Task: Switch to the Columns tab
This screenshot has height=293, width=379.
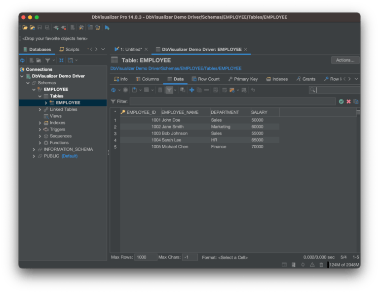Action: point(147,79)
